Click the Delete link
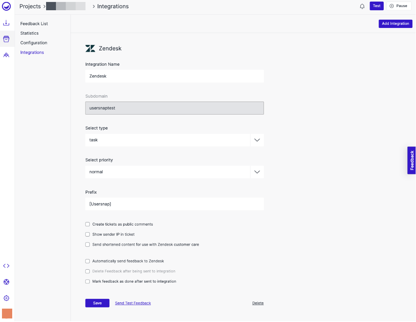The width and height of the screenshot is (416, 322). [x=258, y=303]
